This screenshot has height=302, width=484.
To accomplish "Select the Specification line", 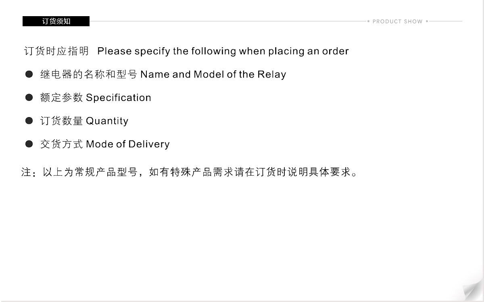I will (119, 98).
